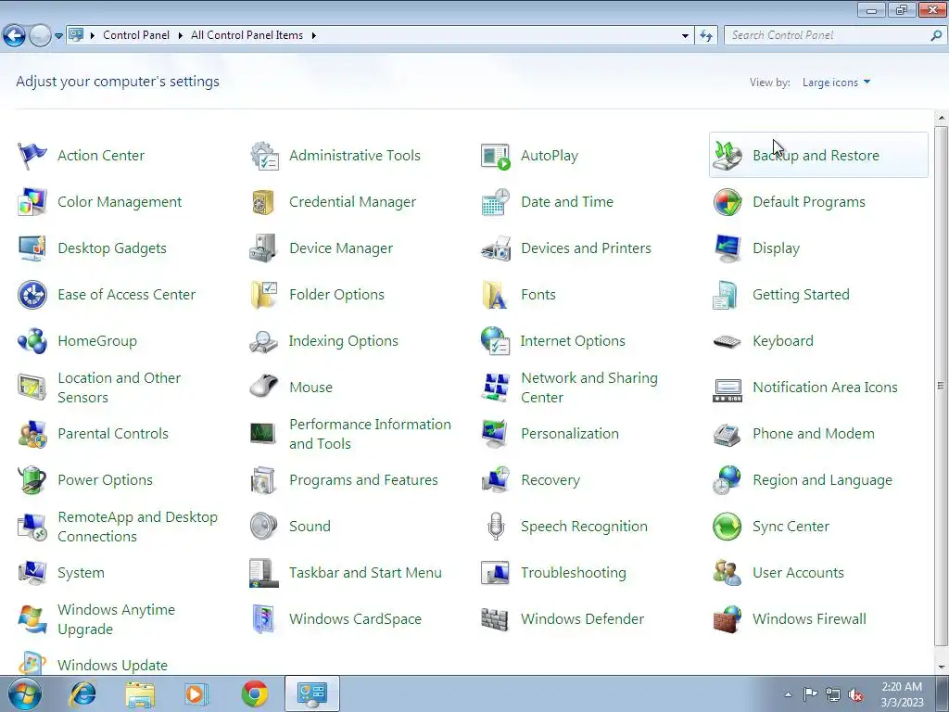Open the Folder Options icon

(x=264, y=295)
